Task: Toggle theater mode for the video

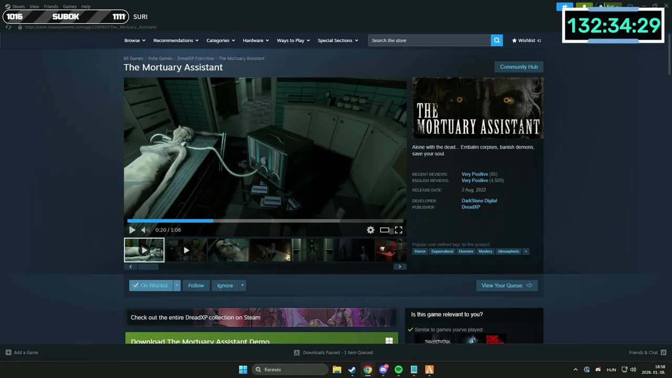Action: [385, 230]
